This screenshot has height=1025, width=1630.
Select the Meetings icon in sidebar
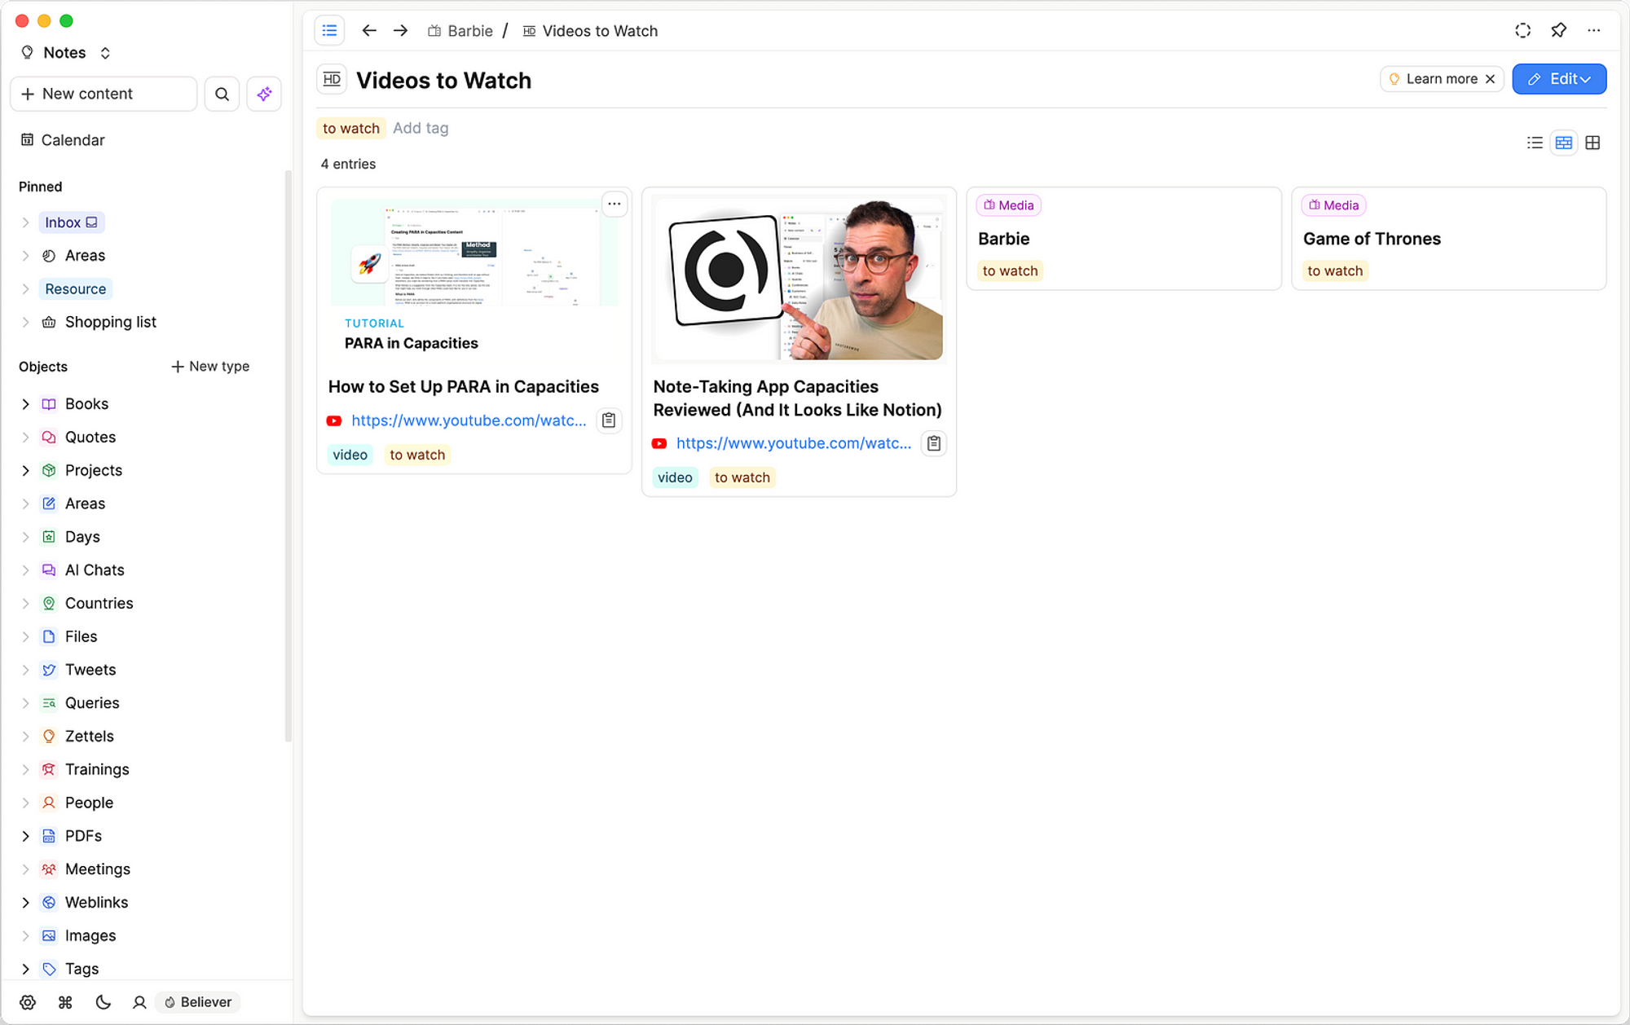[49, 869]
